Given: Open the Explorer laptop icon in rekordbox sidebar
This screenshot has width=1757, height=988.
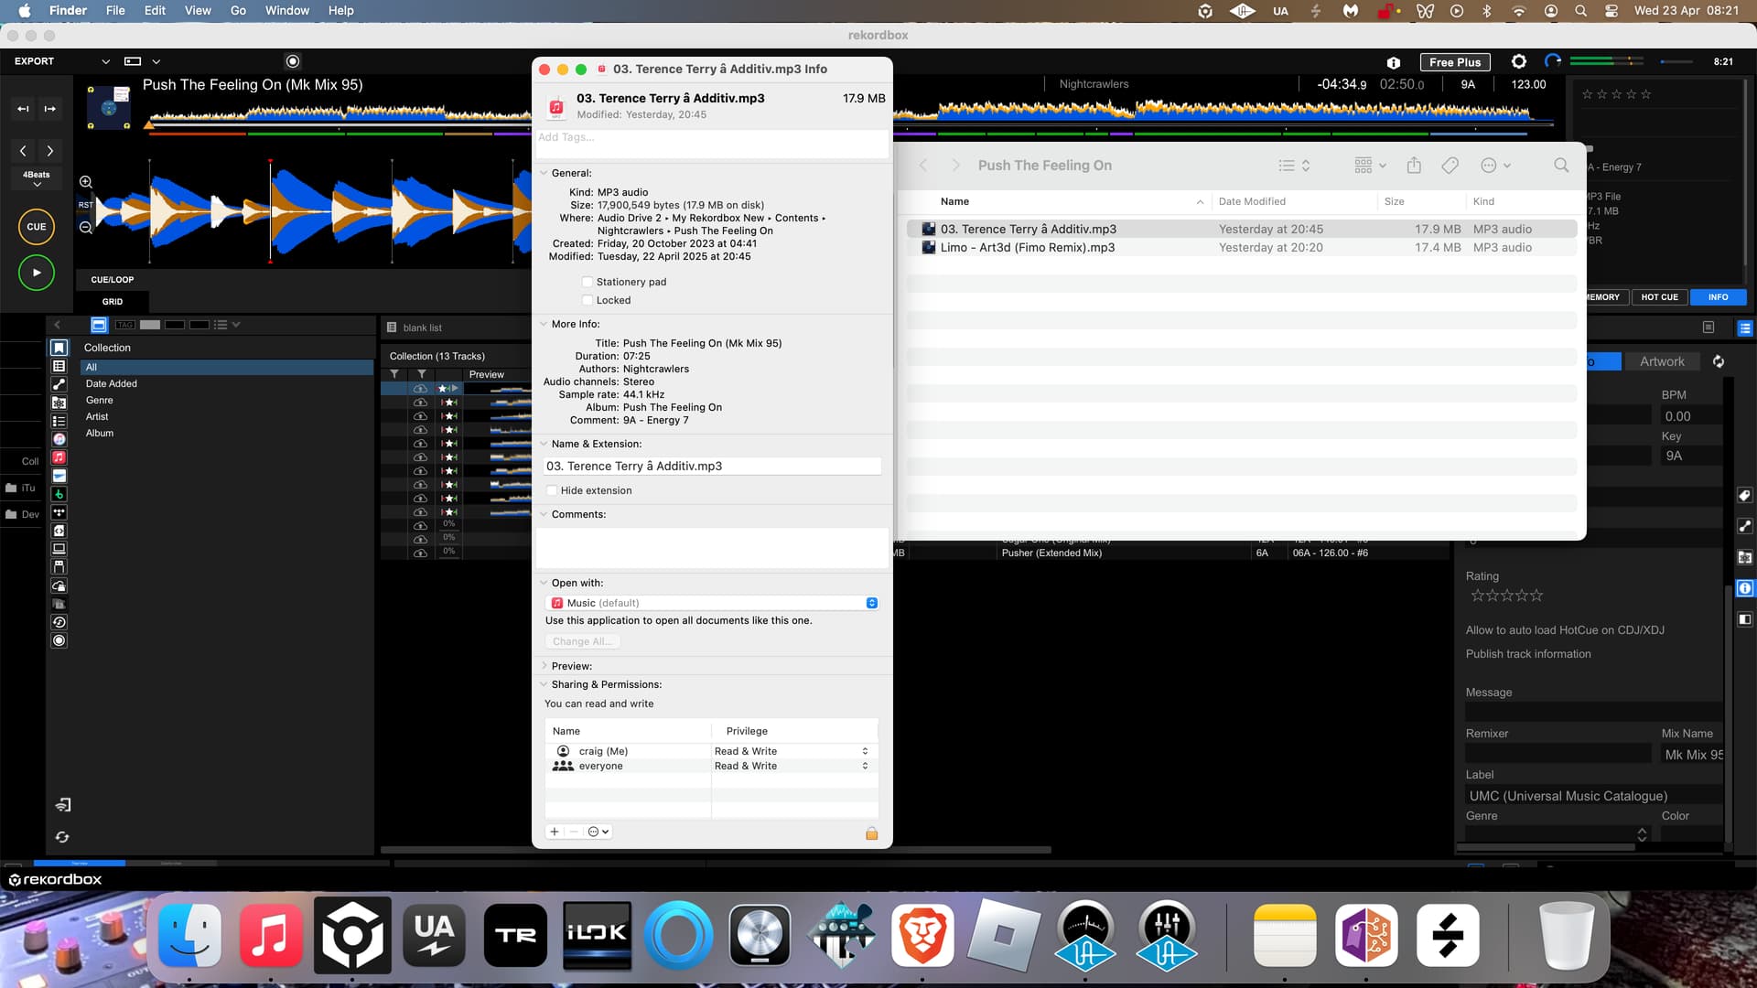Looking at the screenshot, I should click(59, 549).
